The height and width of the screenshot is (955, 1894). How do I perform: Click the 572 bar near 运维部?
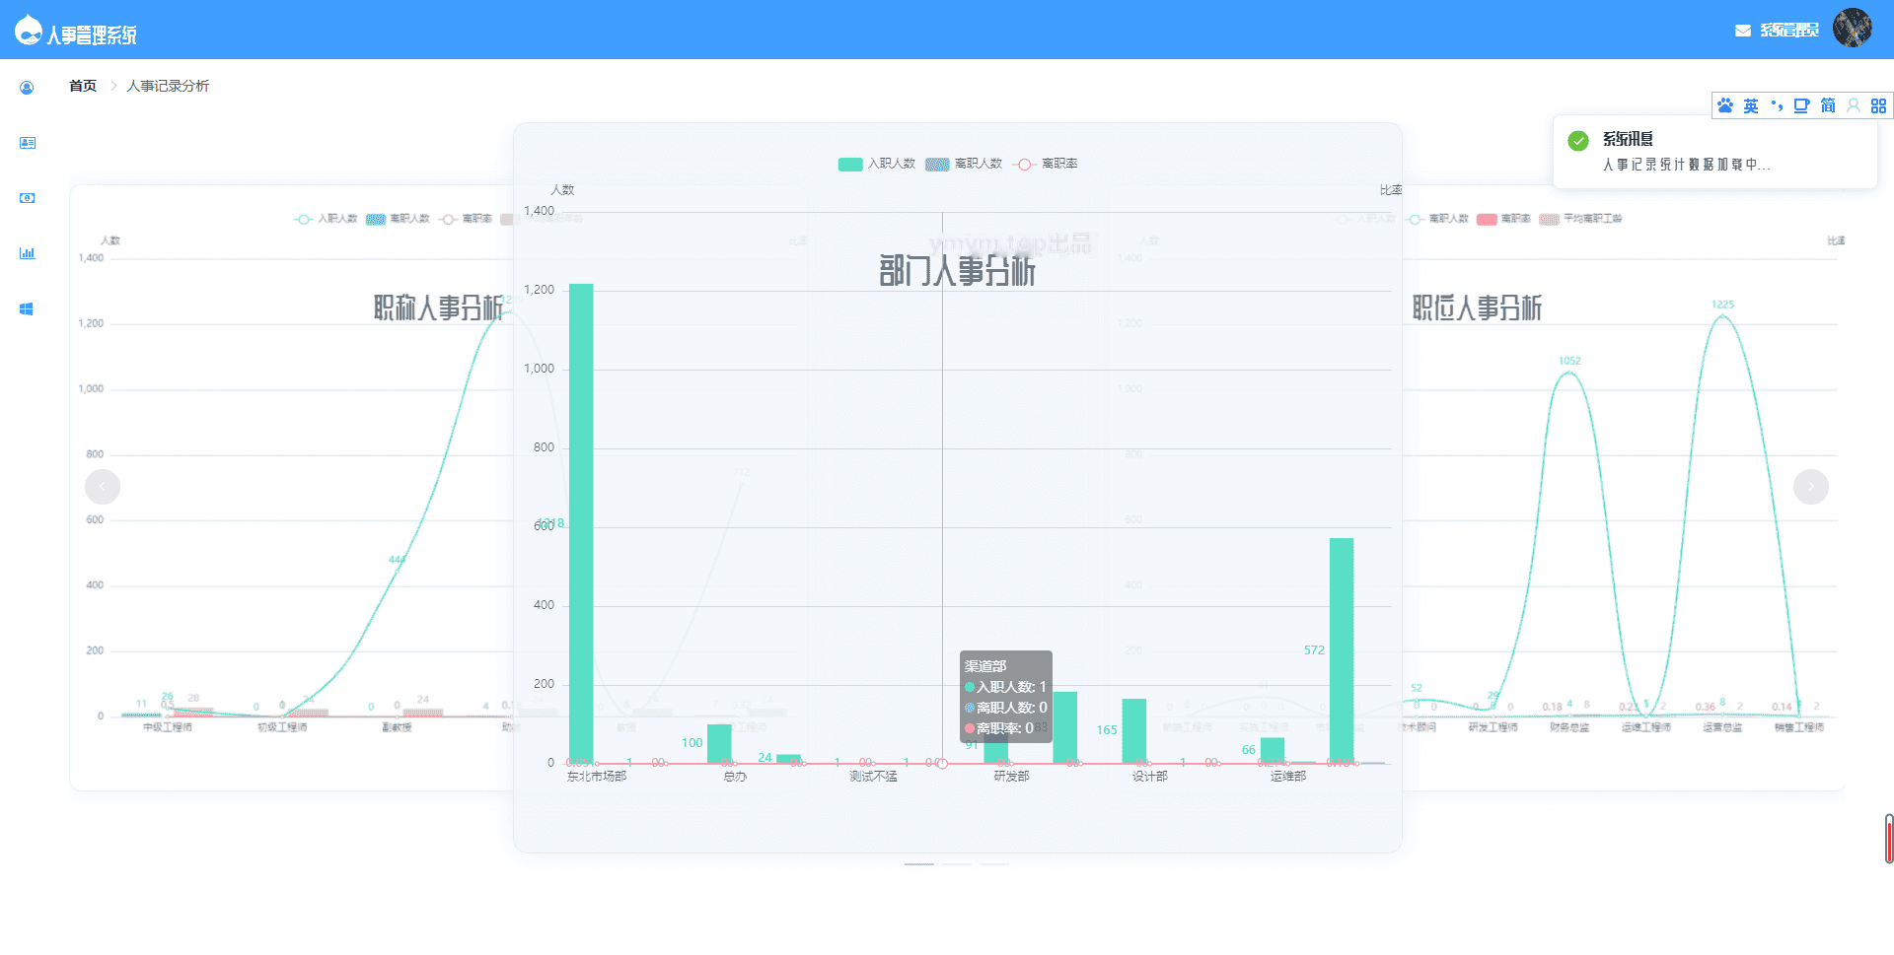click(1342, 650)
